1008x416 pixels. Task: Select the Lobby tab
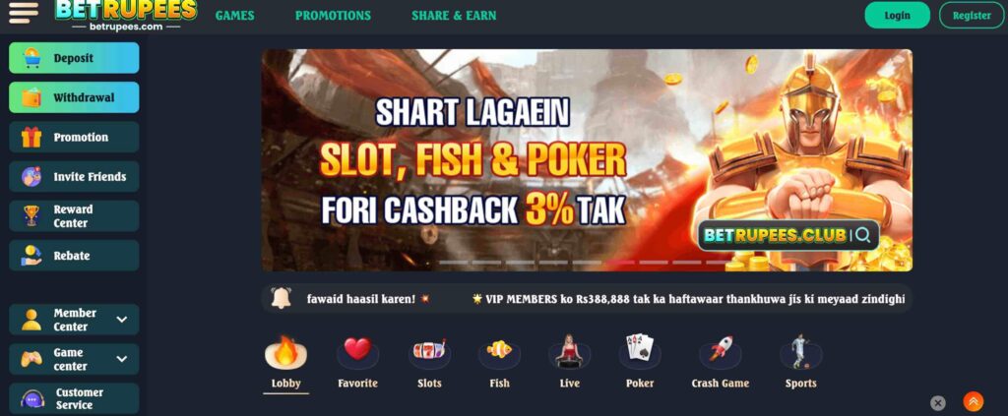(x=286, y=365)
